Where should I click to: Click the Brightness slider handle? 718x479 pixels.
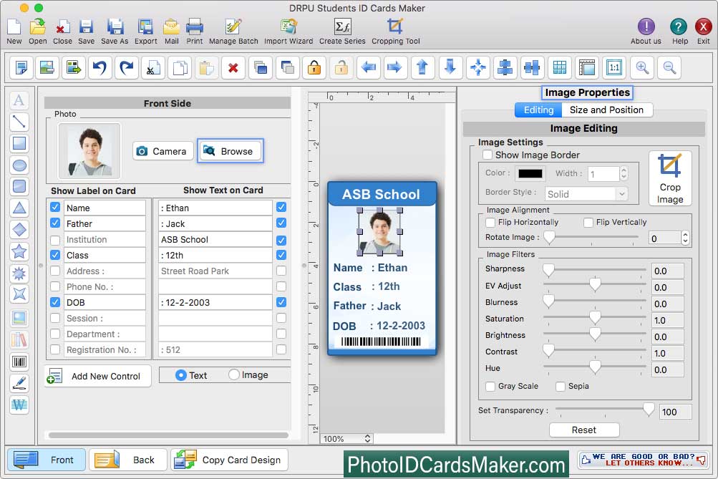tap(595, 334)
